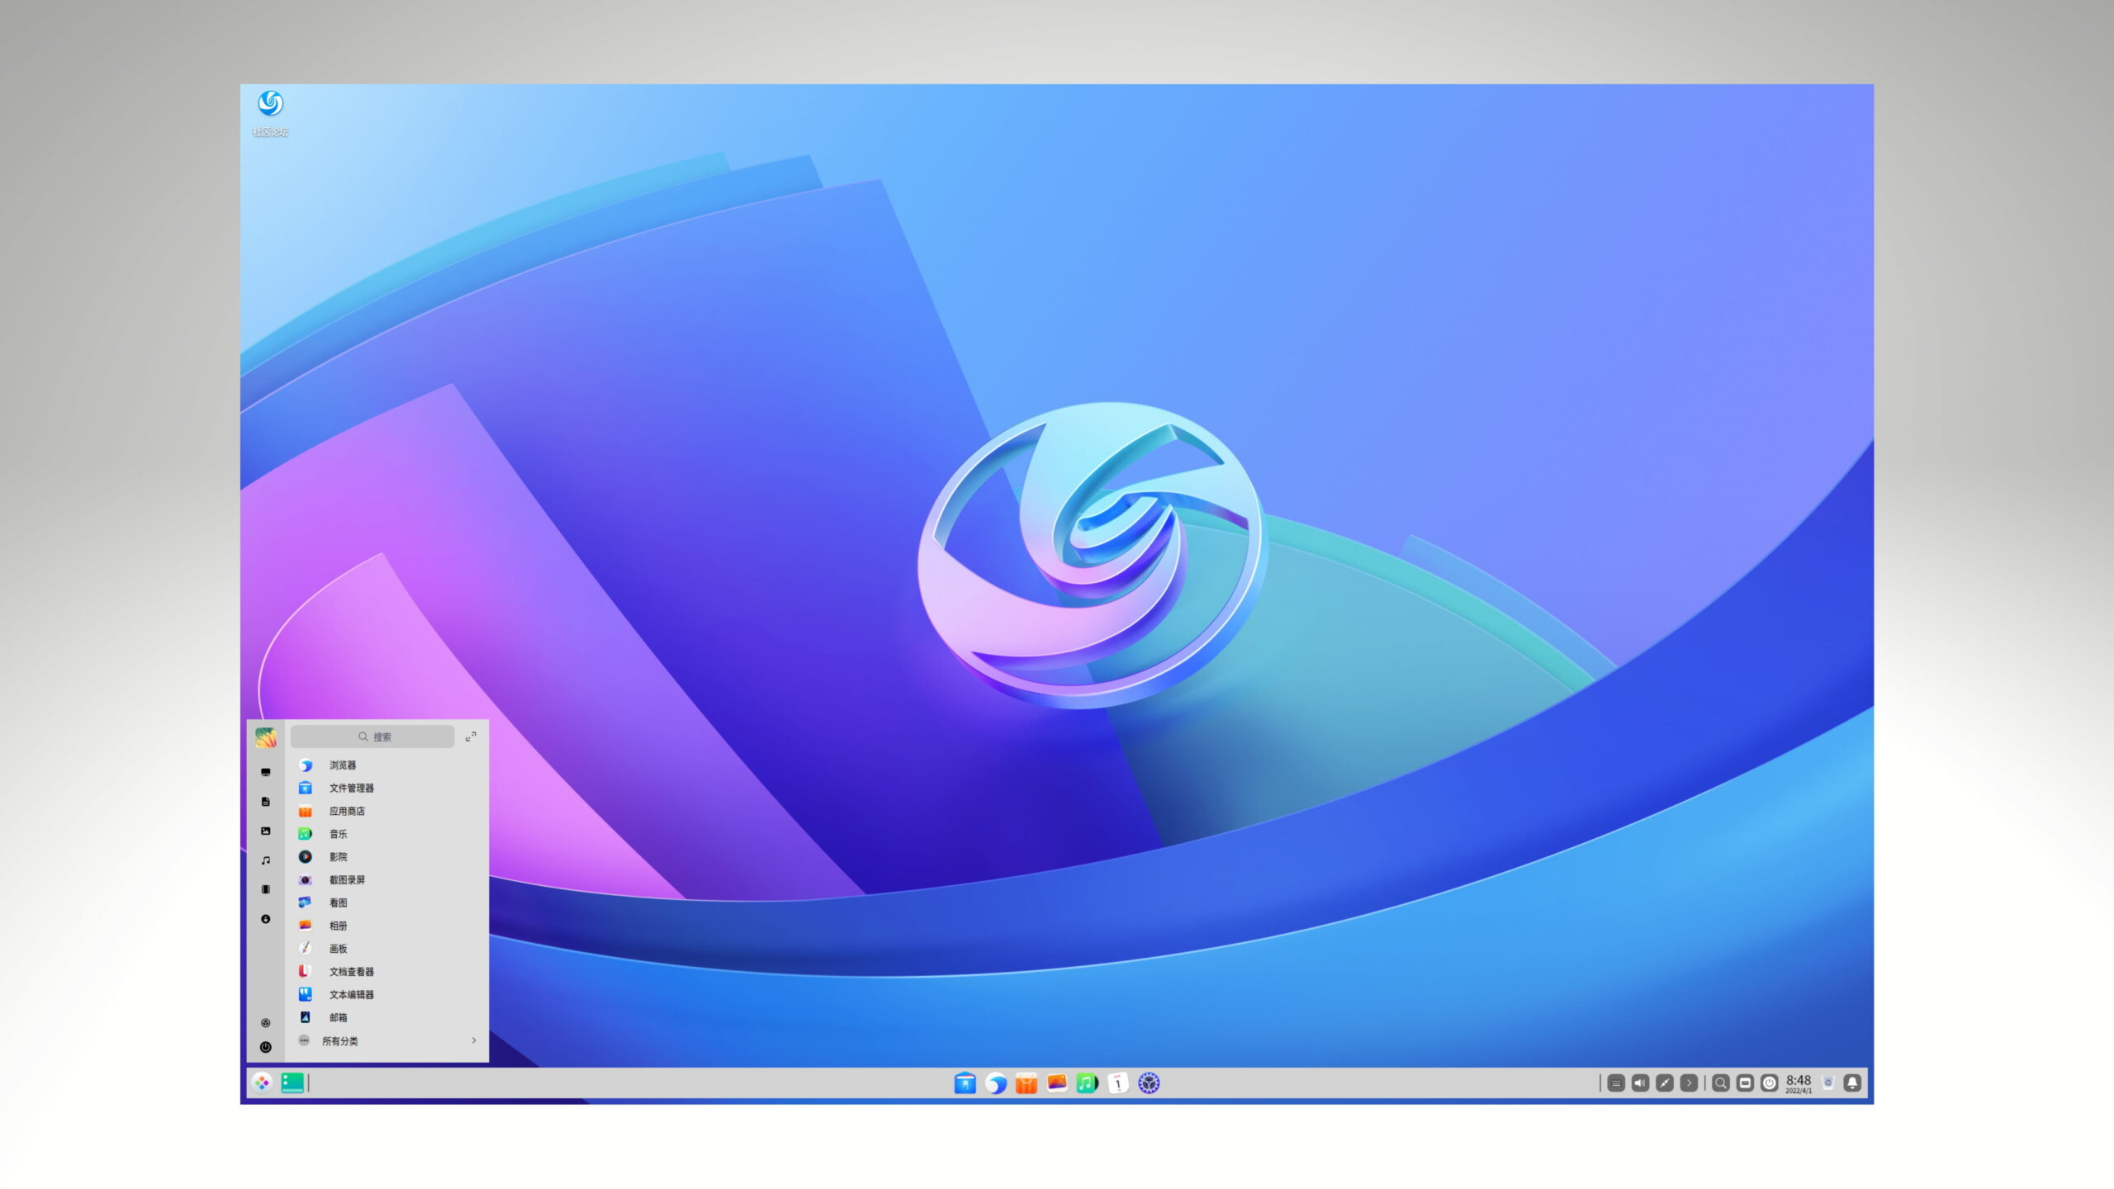The image size is (2114, 1189).
Task: Launch 文件管理器 from the launcher menu
Action: click(x=386, y=788)
